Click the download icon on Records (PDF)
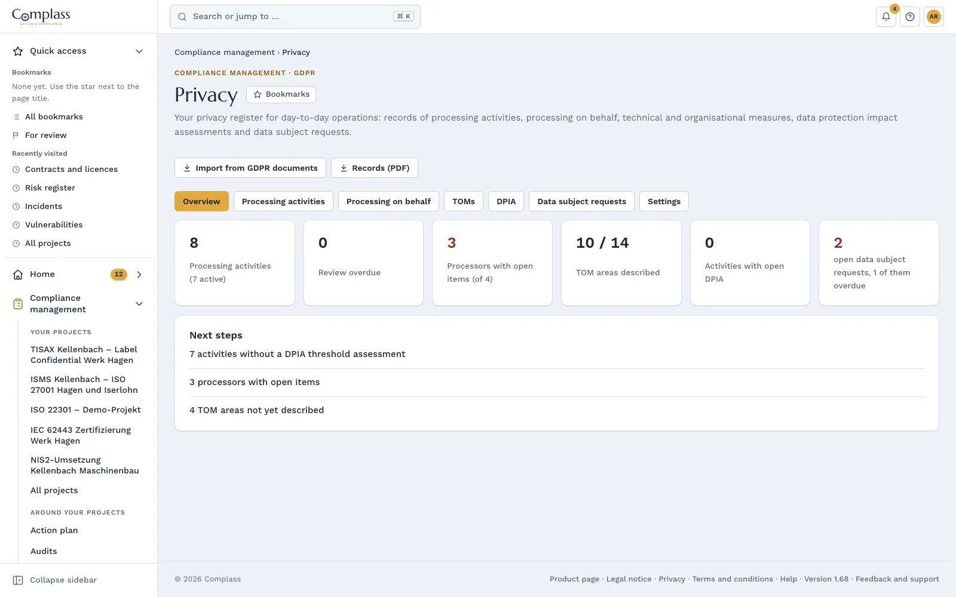 pyautogui.click(x=344, y=168)
